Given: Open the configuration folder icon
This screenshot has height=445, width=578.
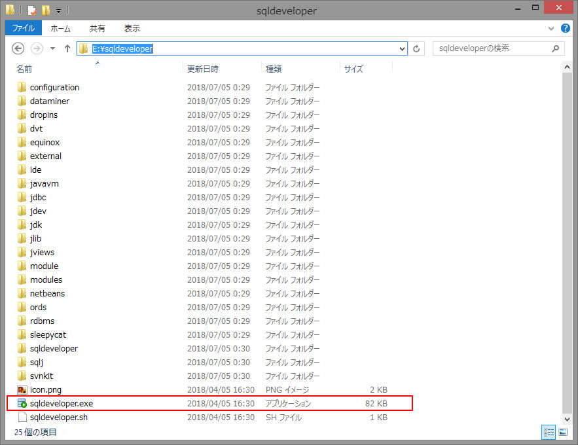Looking at the screenshot, I should [x=22, y=87].
